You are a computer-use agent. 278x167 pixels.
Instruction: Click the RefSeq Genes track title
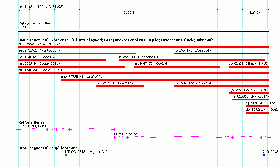point(32,122)
